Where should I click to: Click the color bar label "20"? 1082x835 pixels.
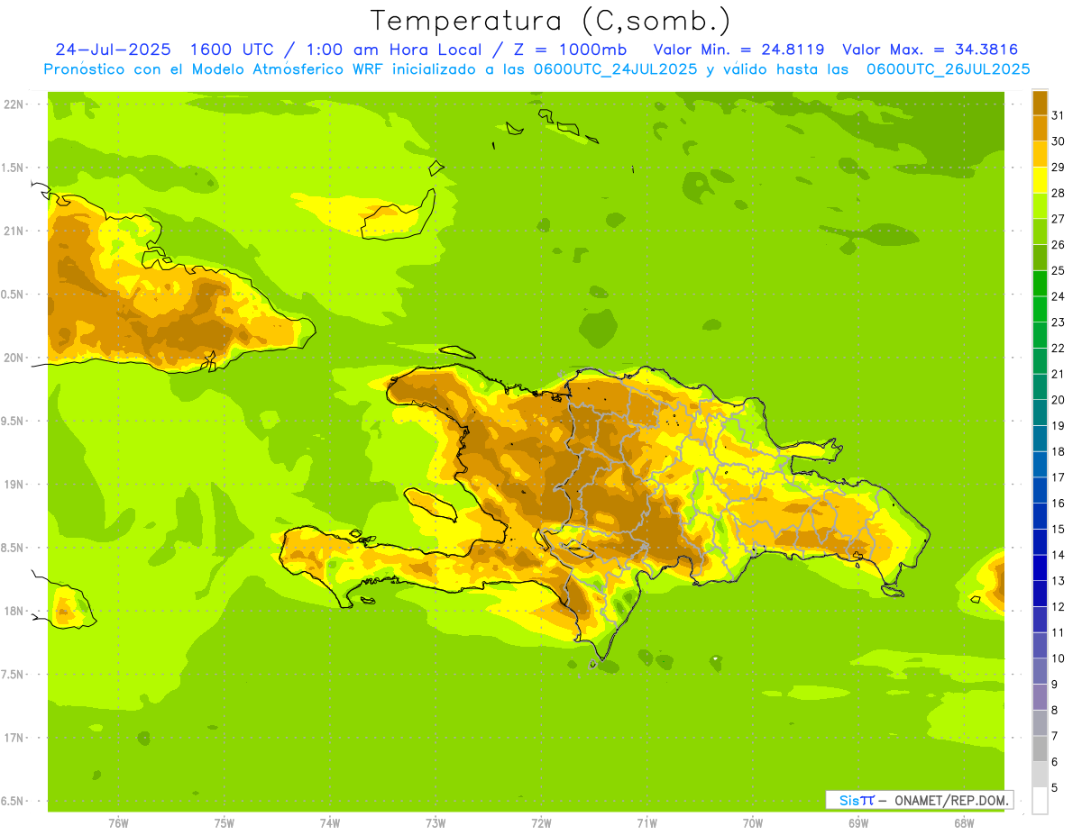[1059, 400]
